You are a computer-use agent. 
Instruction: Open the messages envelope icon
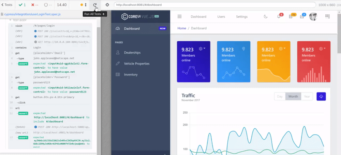(x=302, y=17)
